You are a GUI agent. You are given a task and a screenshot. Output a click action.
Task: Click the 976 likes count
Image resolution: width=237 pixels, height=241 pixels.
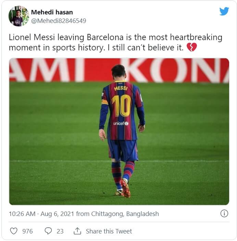click(x=27, y=231)
